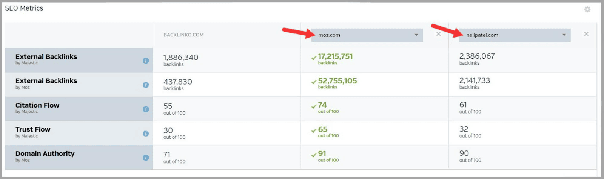Image resolution: width=604 pixels, height=179 pixels.
Task: Open the SEO Metrics settings gear
Action: pos(587,9)
